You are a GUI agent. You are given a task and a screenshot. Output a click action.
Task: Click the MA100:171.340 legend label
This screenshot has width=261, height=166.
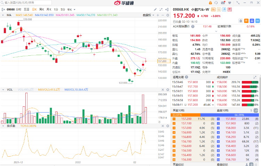[x=108, y=15]
